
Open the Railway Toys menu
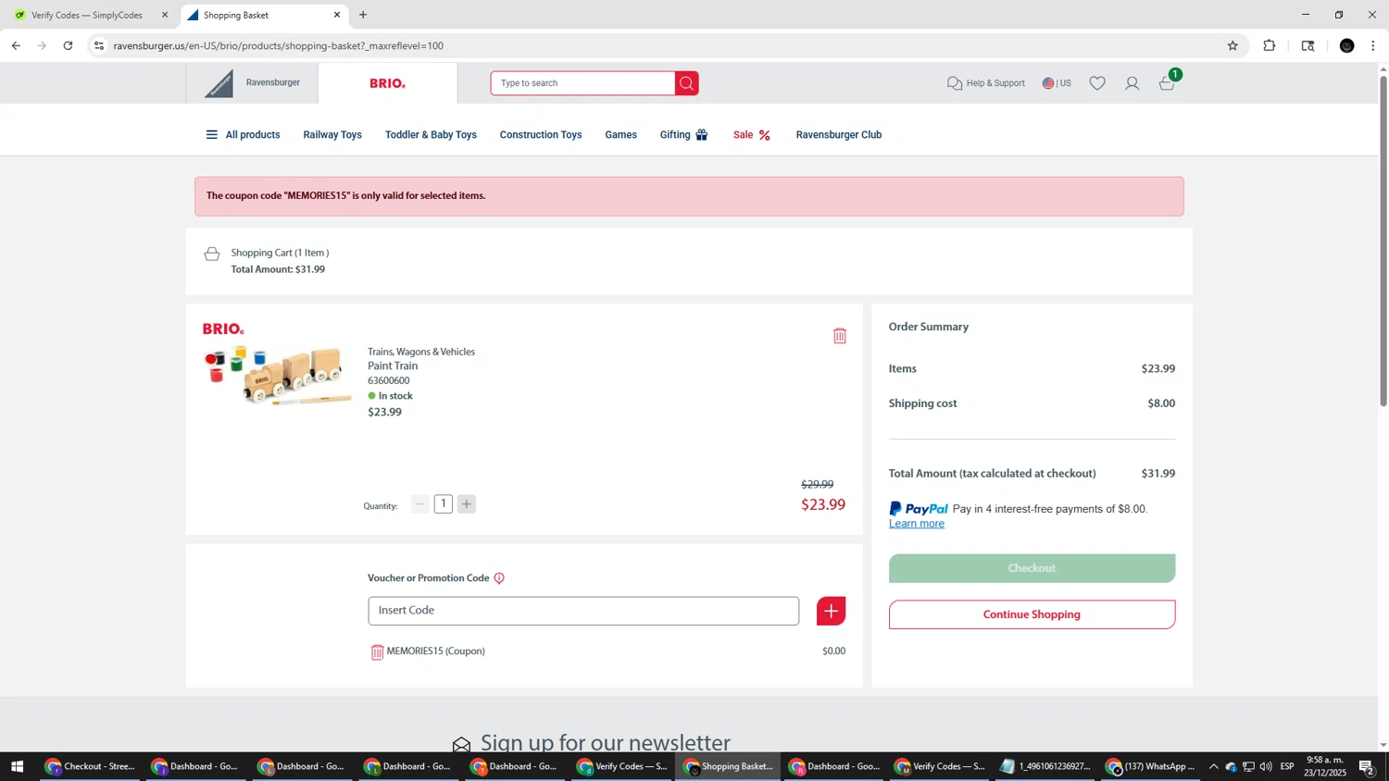click(x=332, y=135)
